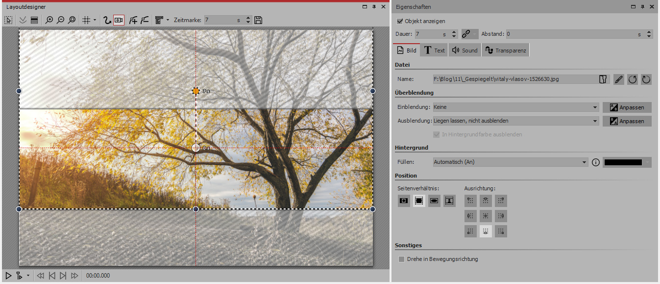Activate the motion path curve tool
The width and height of the screenshot is (660, 284).
(x=107, y=20)
